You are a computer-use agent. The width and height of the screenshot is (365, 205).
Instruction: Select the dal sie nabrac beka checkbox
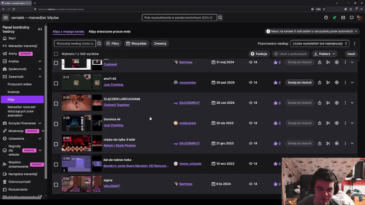pyautogui.click(x=56, y=164)
